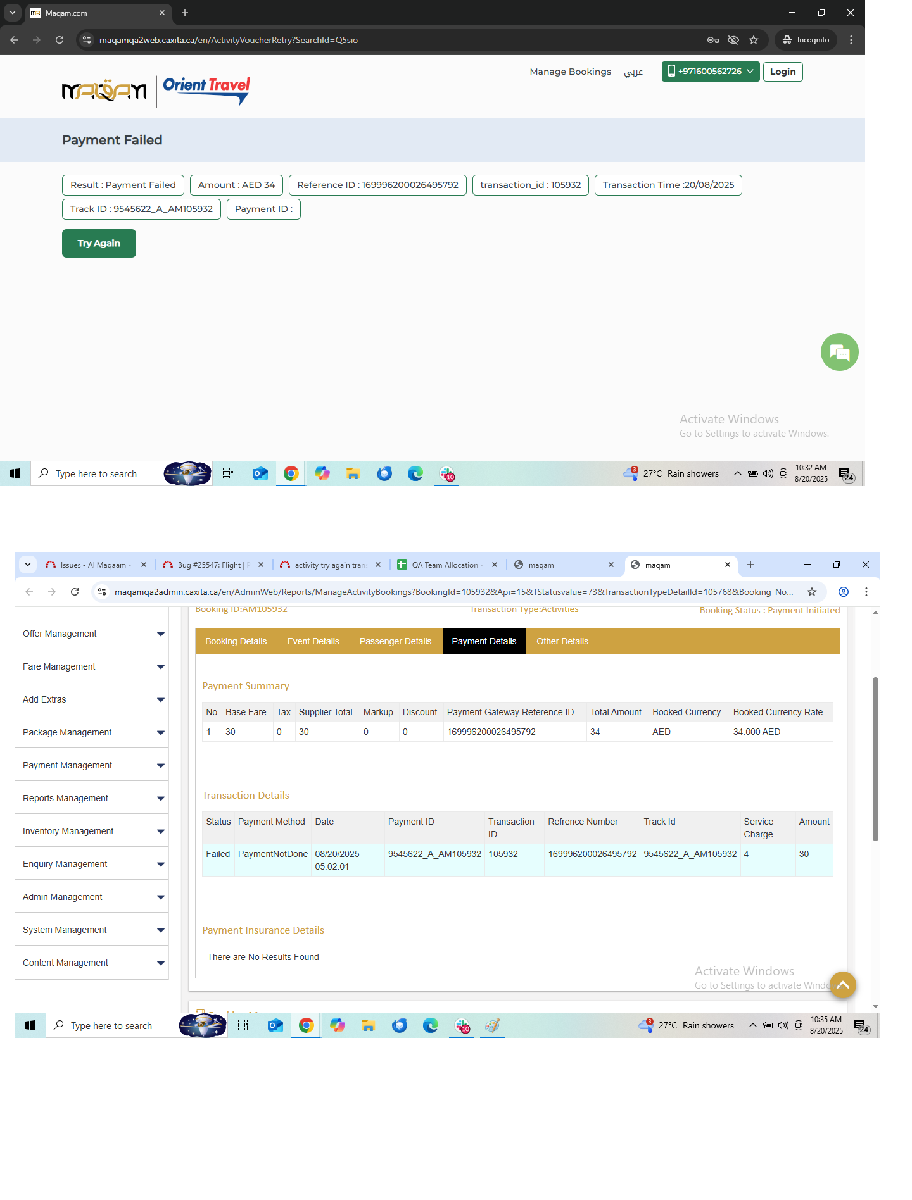Open the Chrome profile icon in admin window
This screenshot has width=912, height=1200.
pyautogui.click(x=843, y=592)
